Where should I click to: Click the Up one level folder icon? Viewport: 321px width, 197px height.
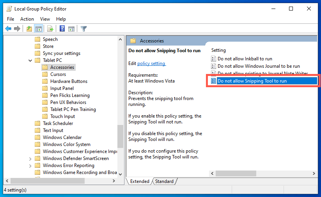[29, 28]
